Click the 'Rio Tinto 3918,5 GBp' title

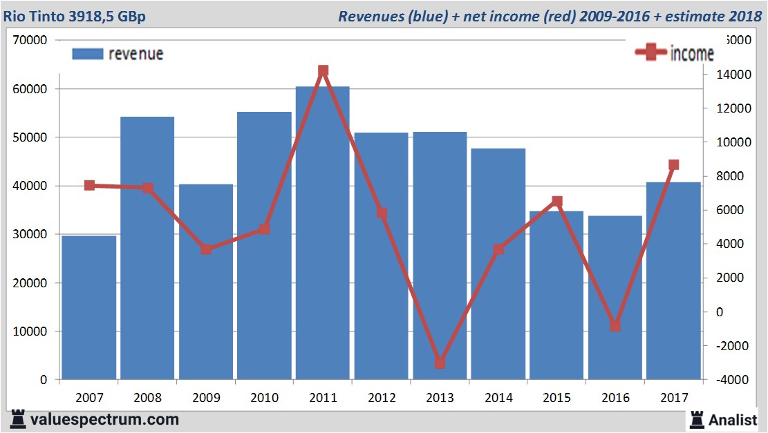point(75,16)
